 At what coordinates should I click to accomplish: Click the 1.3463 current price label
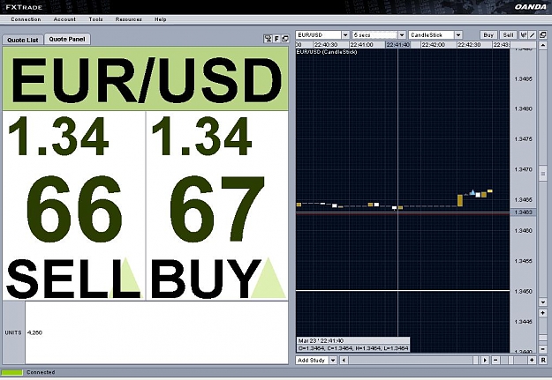tap(523, 212)
